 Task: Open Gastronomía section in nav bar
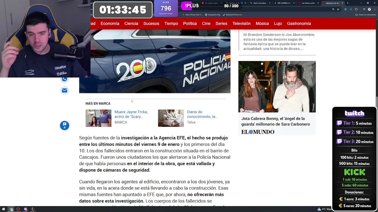(x=299, y=24)
